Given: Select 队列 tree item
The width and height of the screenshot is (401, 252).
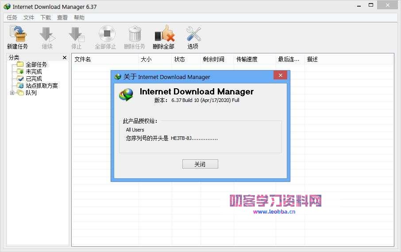Looking at the screenshot, I should tap(31, 93).
